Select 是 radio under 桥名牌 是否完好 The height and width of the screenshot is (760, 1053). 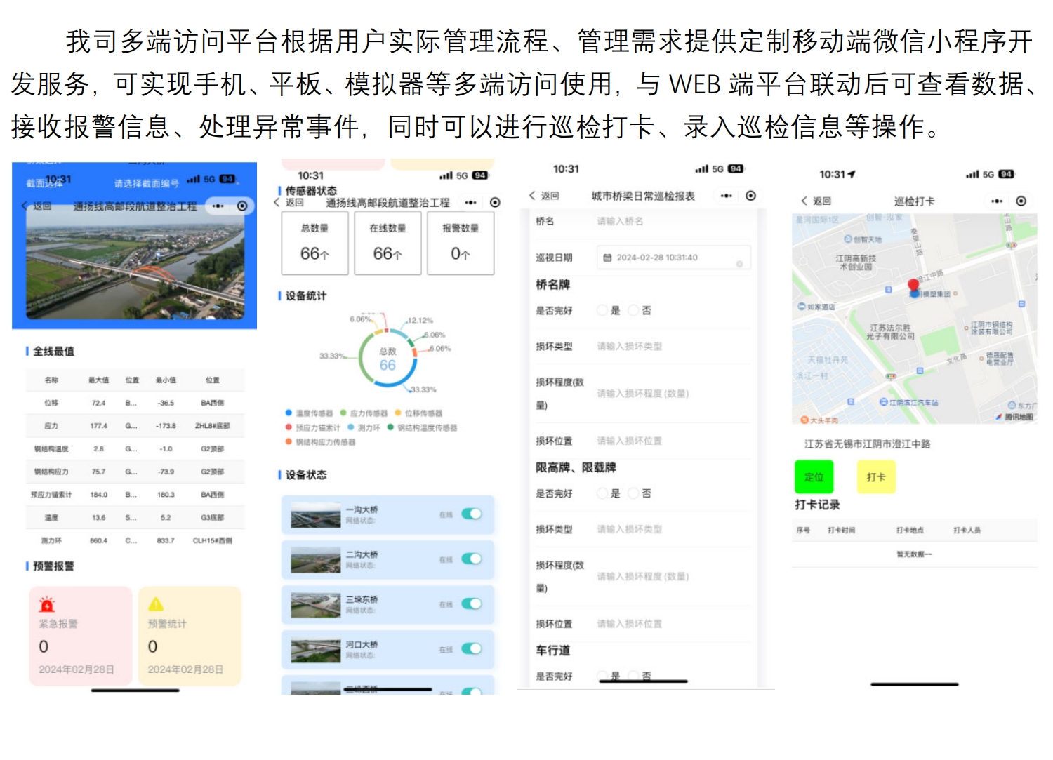[602, 310]
